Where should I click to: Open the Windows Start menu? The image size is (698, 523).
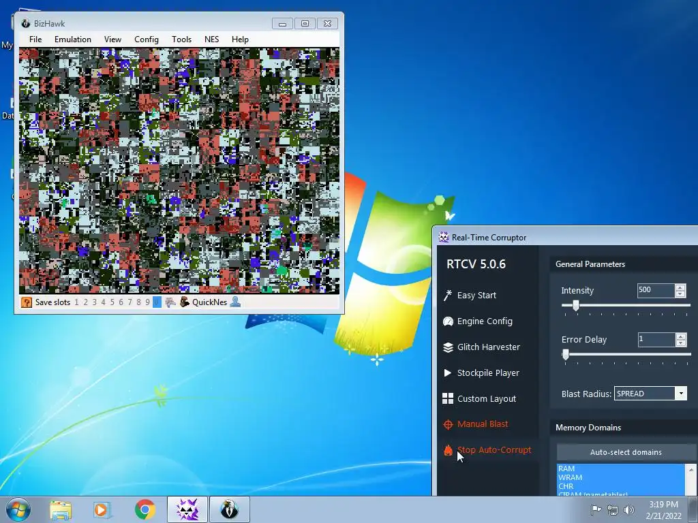pyautogui.click(x=18, y=509)
